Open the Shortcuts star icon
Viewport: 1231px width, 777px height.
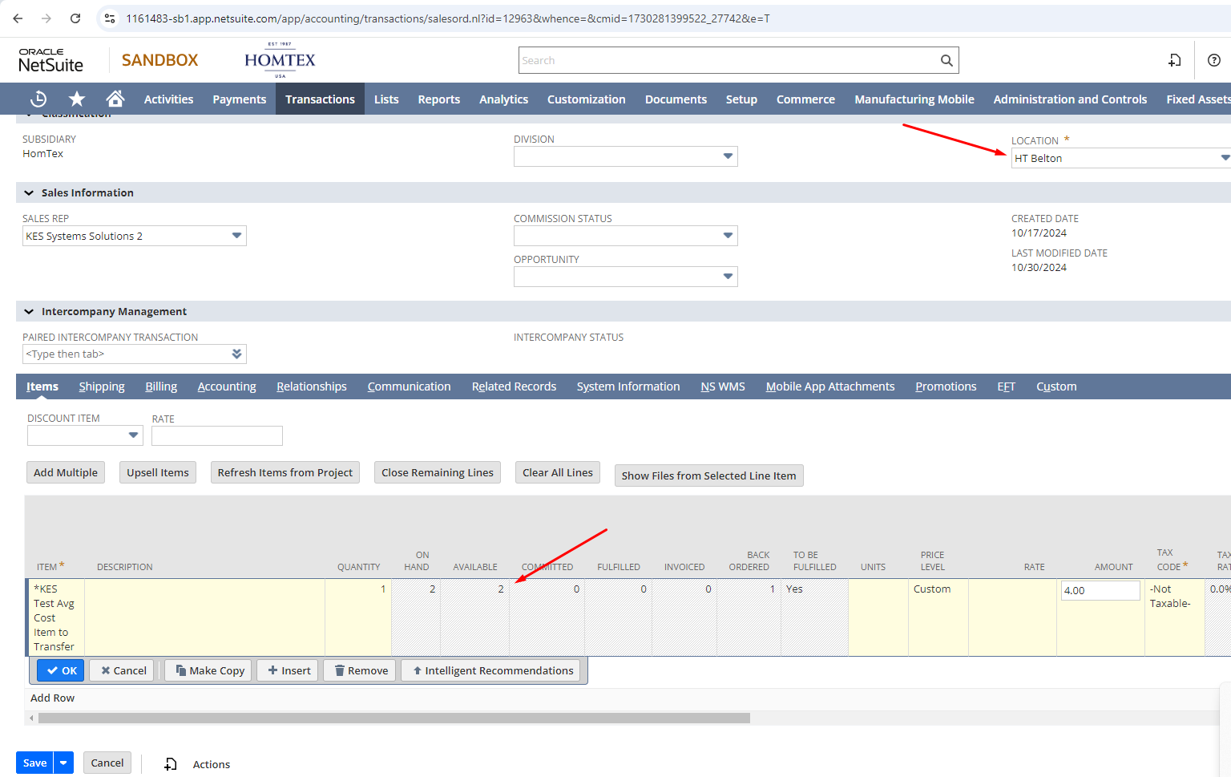tap(77, 99)
